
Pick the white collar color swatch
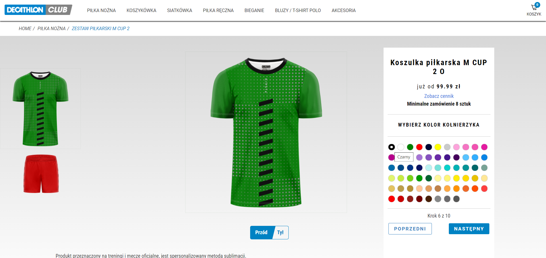401,147
